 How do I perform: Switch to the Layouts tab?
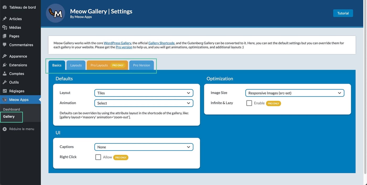tap(75, 65)
